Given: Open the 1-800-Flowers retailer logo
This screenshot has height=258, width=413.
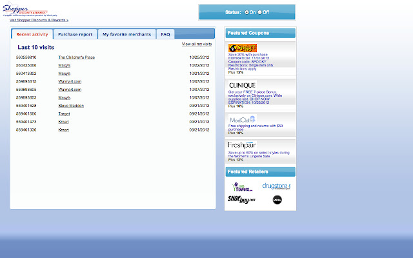Looking at the screenshot, I should coord(243,186).
